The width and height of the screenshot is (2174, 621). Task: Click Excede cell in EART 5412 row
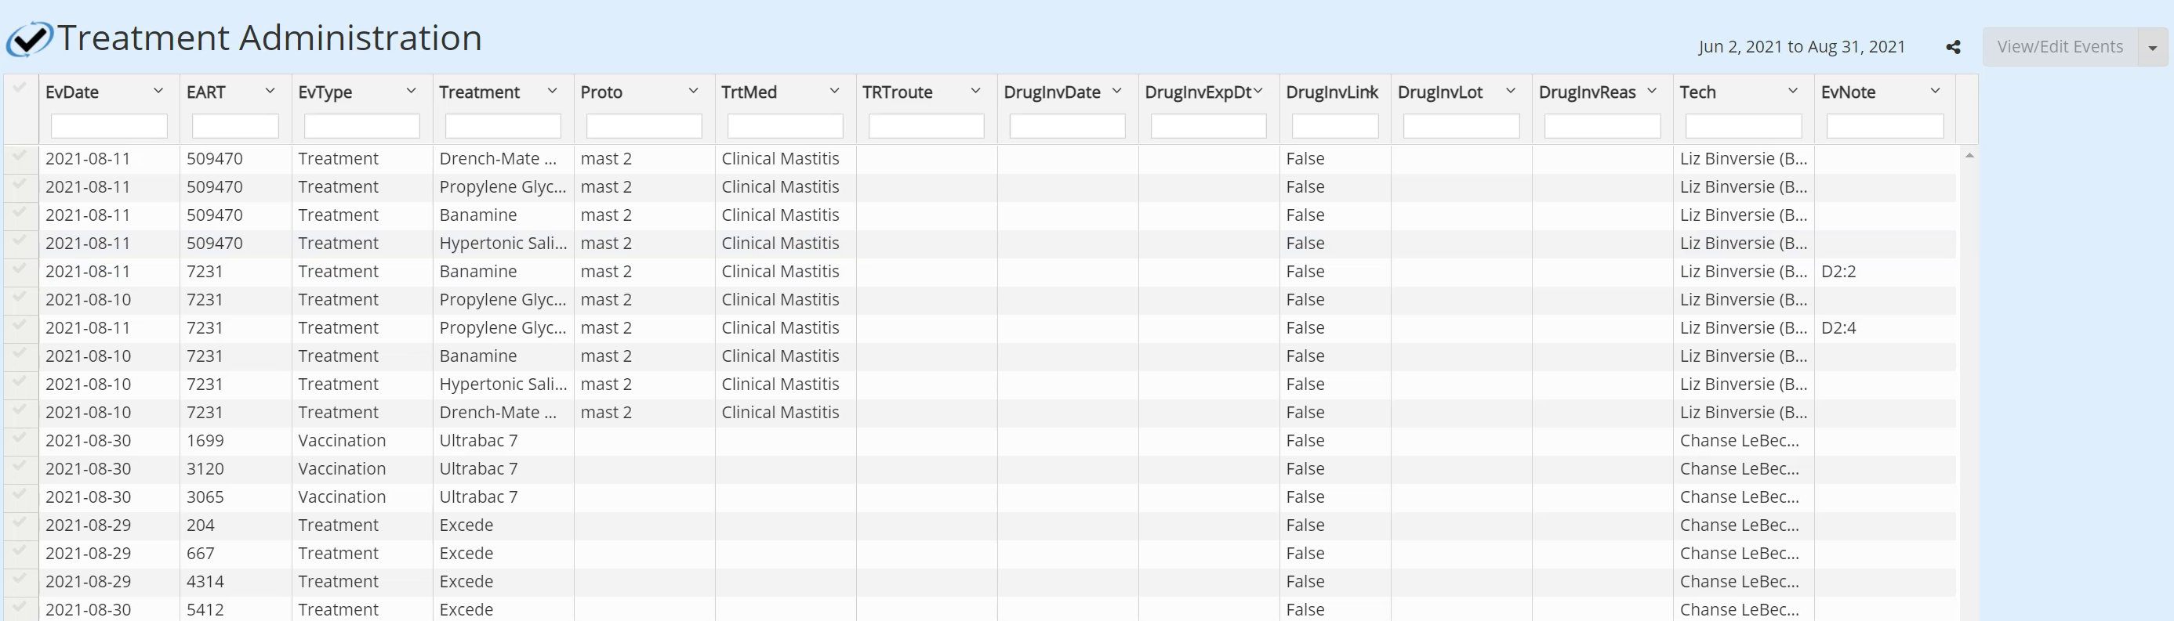tap(503, 609)
